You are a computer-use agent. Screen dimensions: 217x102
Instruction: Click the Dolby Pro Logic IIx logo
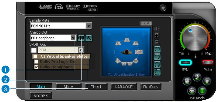[73, 7]
